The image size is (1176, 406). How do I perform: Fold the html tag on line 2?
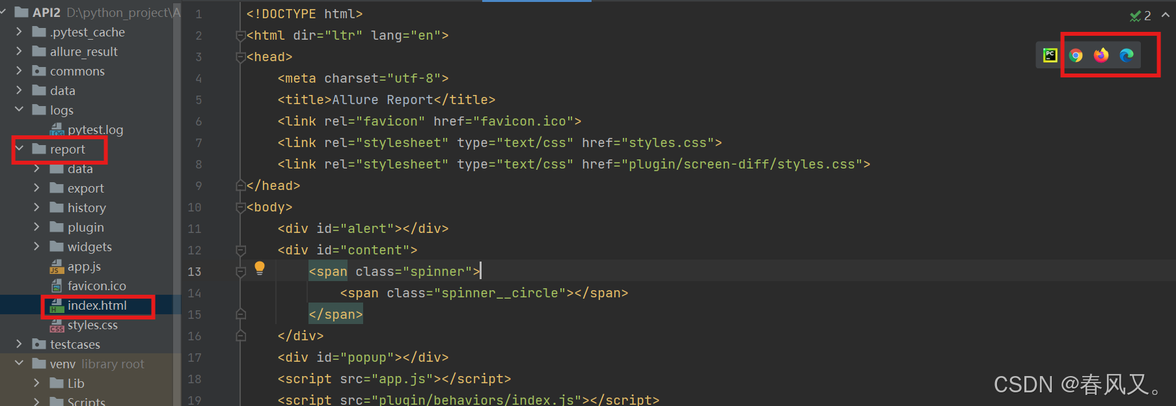click(240, 35)
